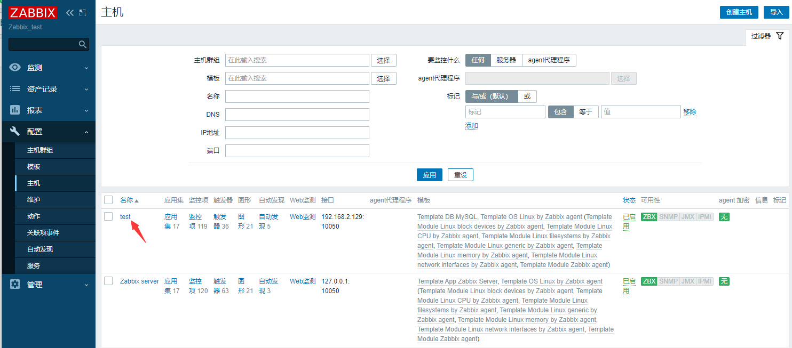The height and width of the screenshot is (348, 792).
Task: Go to 主机群组 in the sidebar menu
Action: click(x=40, y=149)
